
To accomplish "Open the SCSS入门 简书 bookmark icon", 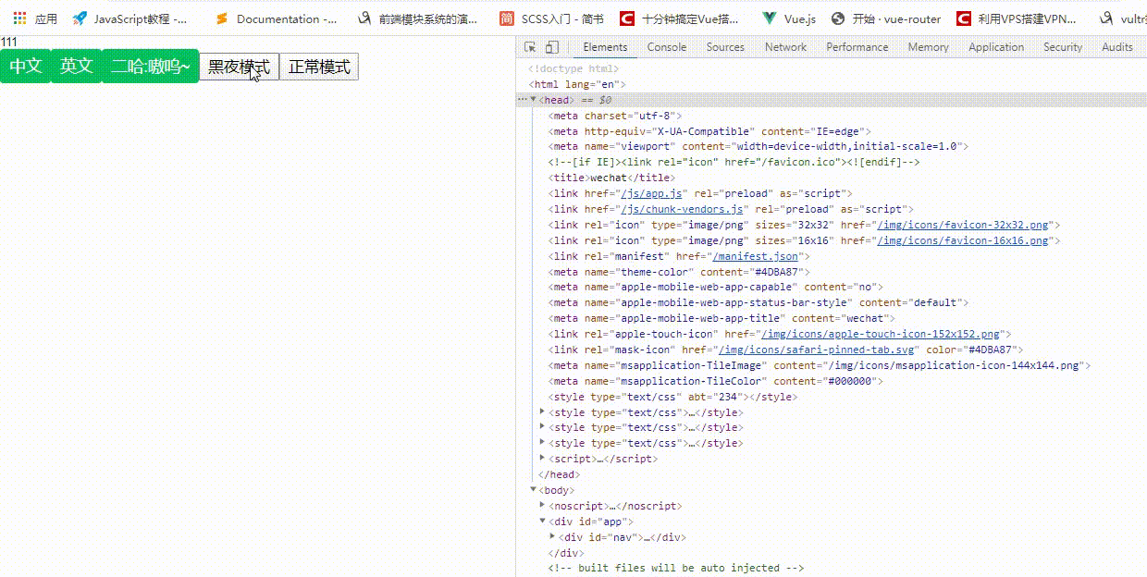I will click(x=507, y=18).
